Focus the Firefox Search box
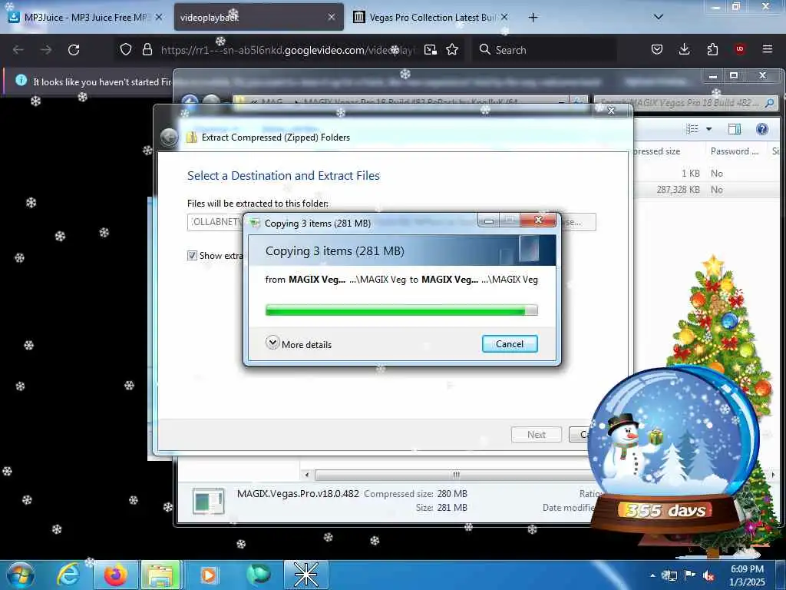 [x=544, y=50]
